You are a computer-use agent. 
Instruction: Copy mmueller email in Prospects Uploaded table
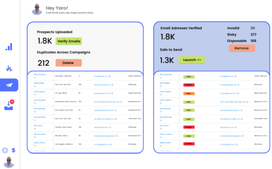[112, 85]
